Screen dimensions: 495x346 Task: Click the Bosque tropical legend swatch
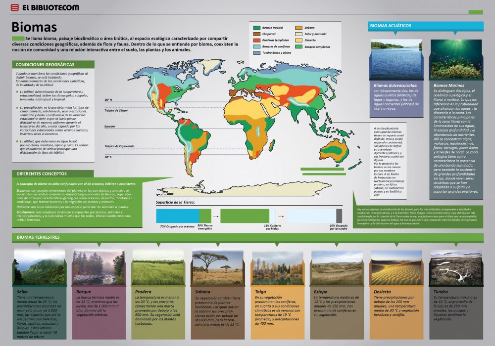tap(257, 28)
